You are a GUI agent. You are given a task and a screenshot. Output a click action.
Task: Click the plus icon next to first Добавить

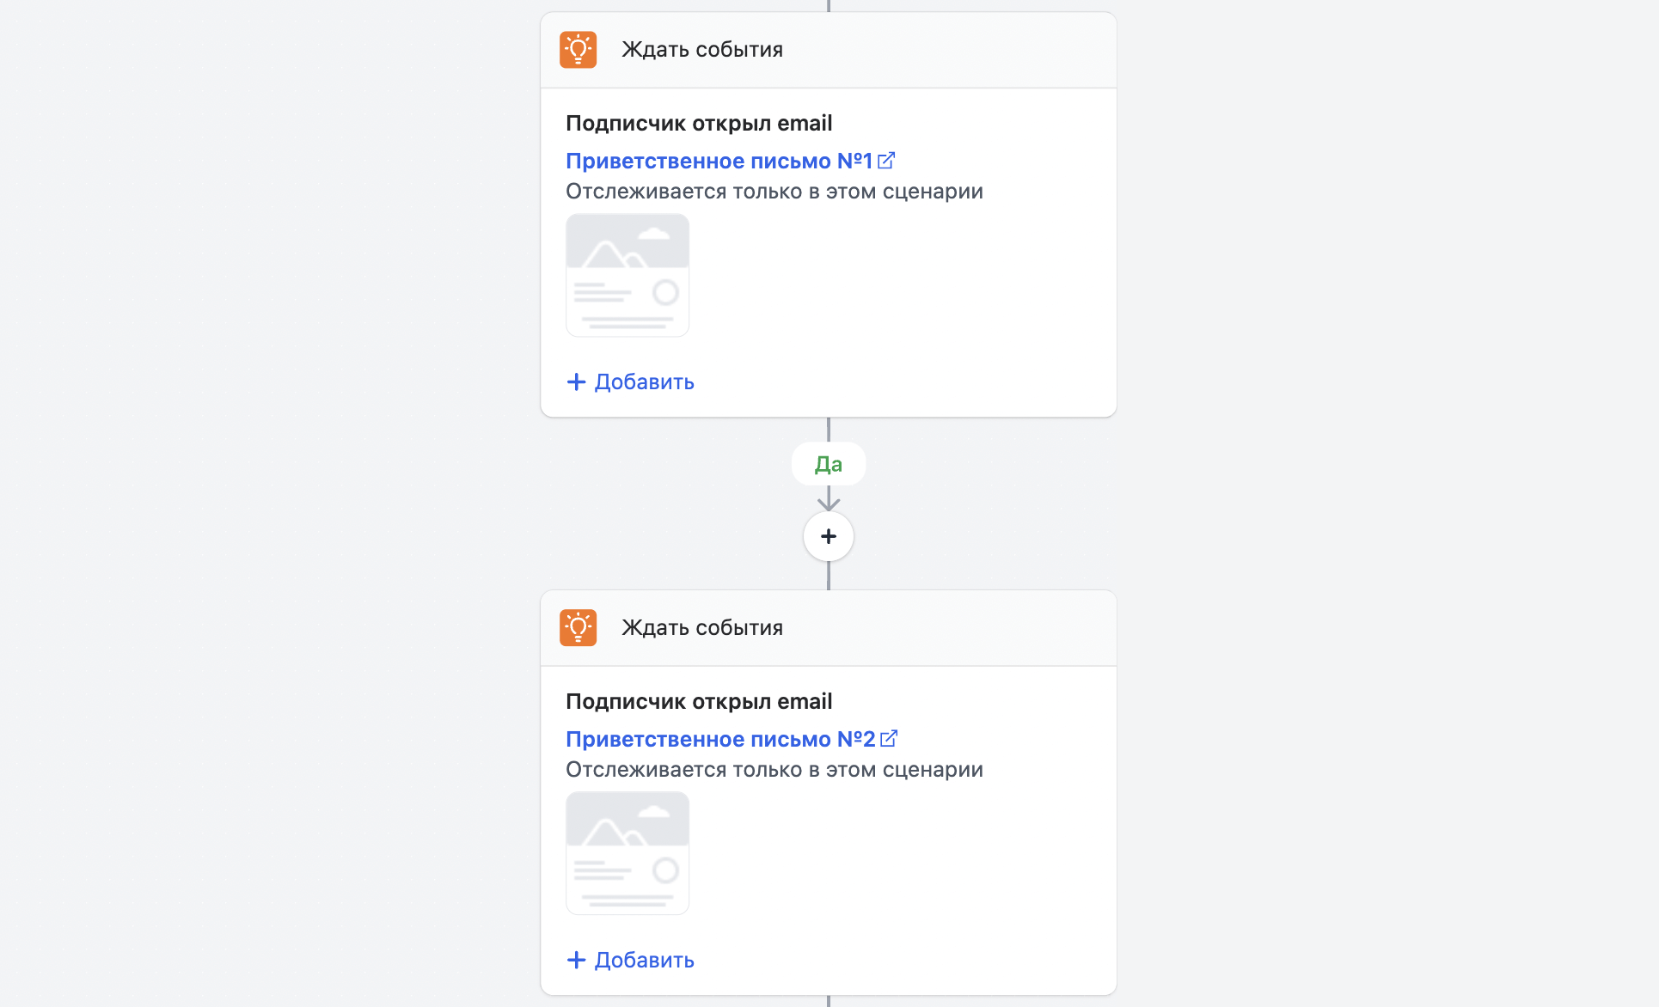(x=575, y=381)
